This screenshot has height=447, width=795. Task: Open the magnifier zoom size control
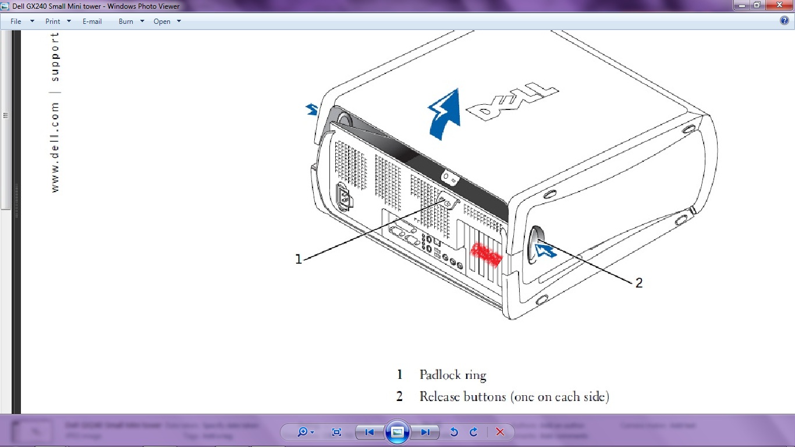306,432
